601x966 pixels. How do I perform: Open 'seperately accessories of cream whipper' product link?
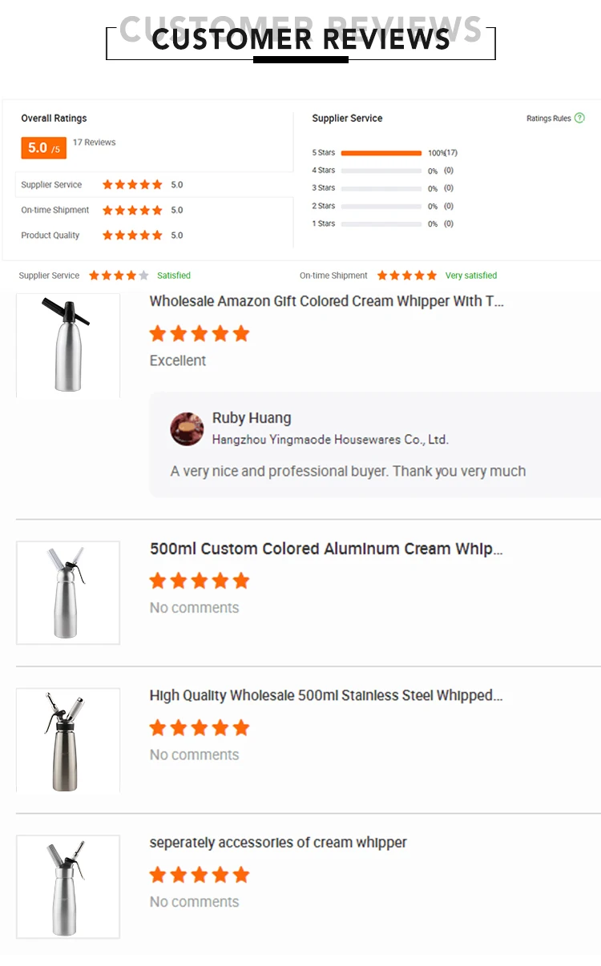coord(278,843)
